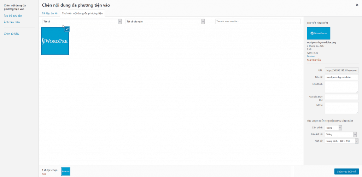Click the Xóa clear selection link
The image size is (362, 177).
[44, 174]
